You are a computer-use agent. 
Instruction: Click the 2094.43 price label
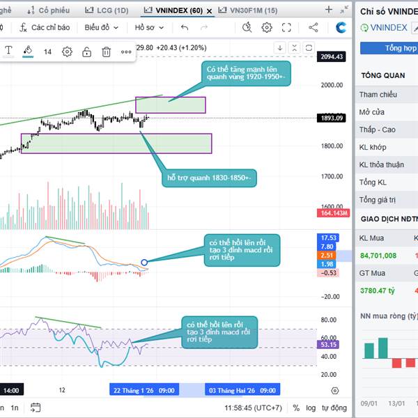pyautogui.click(x=332, y=57)
